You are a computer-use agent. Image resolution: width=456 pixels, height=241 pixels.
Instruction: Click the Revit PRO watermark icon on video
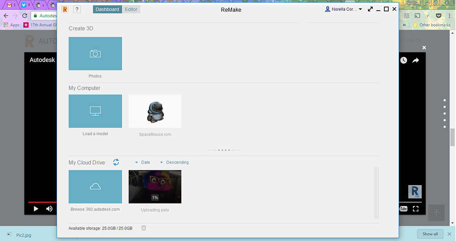(x=415, y=192)
